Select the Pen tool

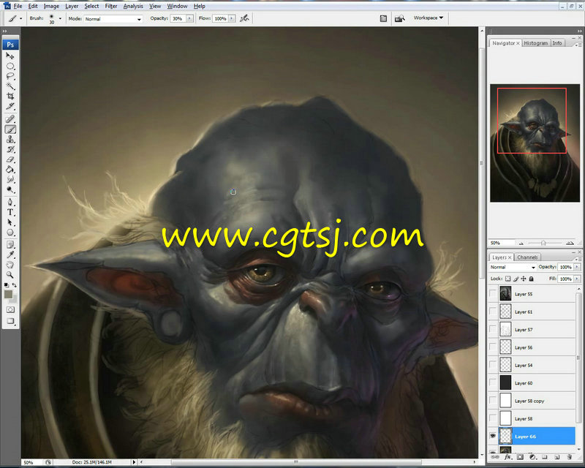tap(10, 203)
